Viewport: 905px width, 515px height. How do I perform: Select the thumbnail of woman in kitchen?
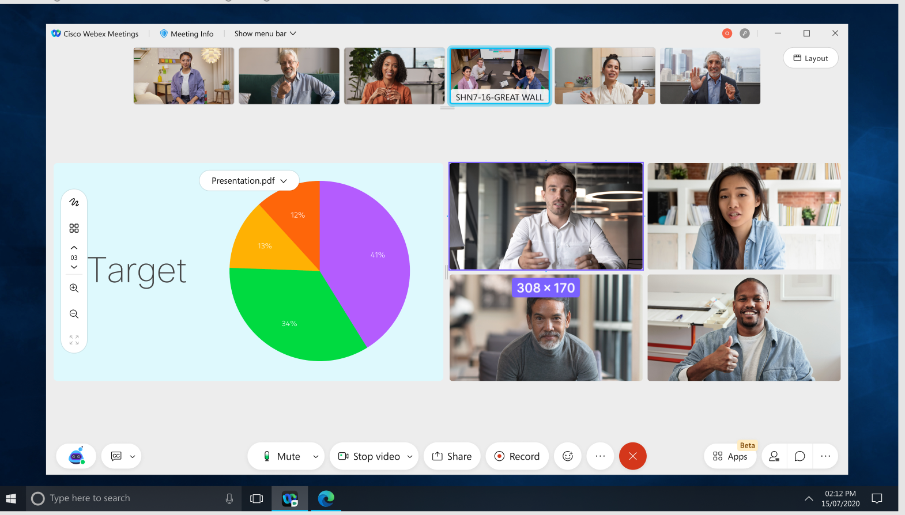point(605,76)
